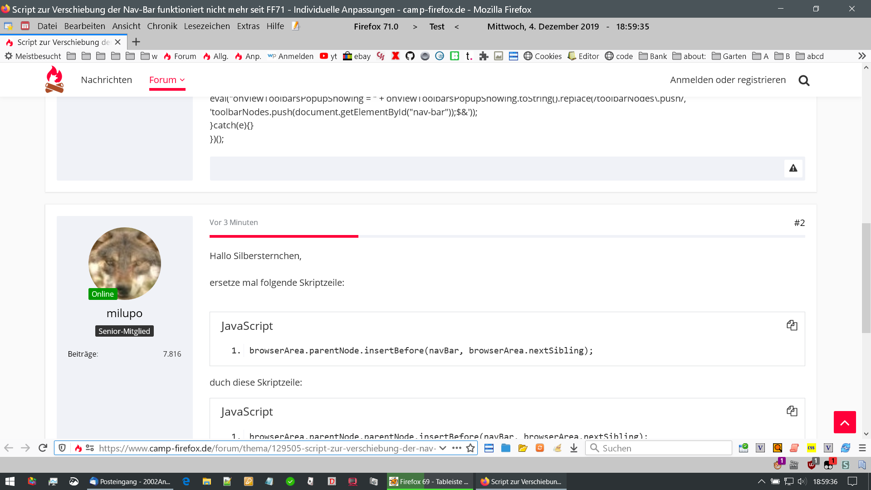Screen dimensions: 871x490
Task: Click the site search magnifier icon
Action: pos(804,80)
